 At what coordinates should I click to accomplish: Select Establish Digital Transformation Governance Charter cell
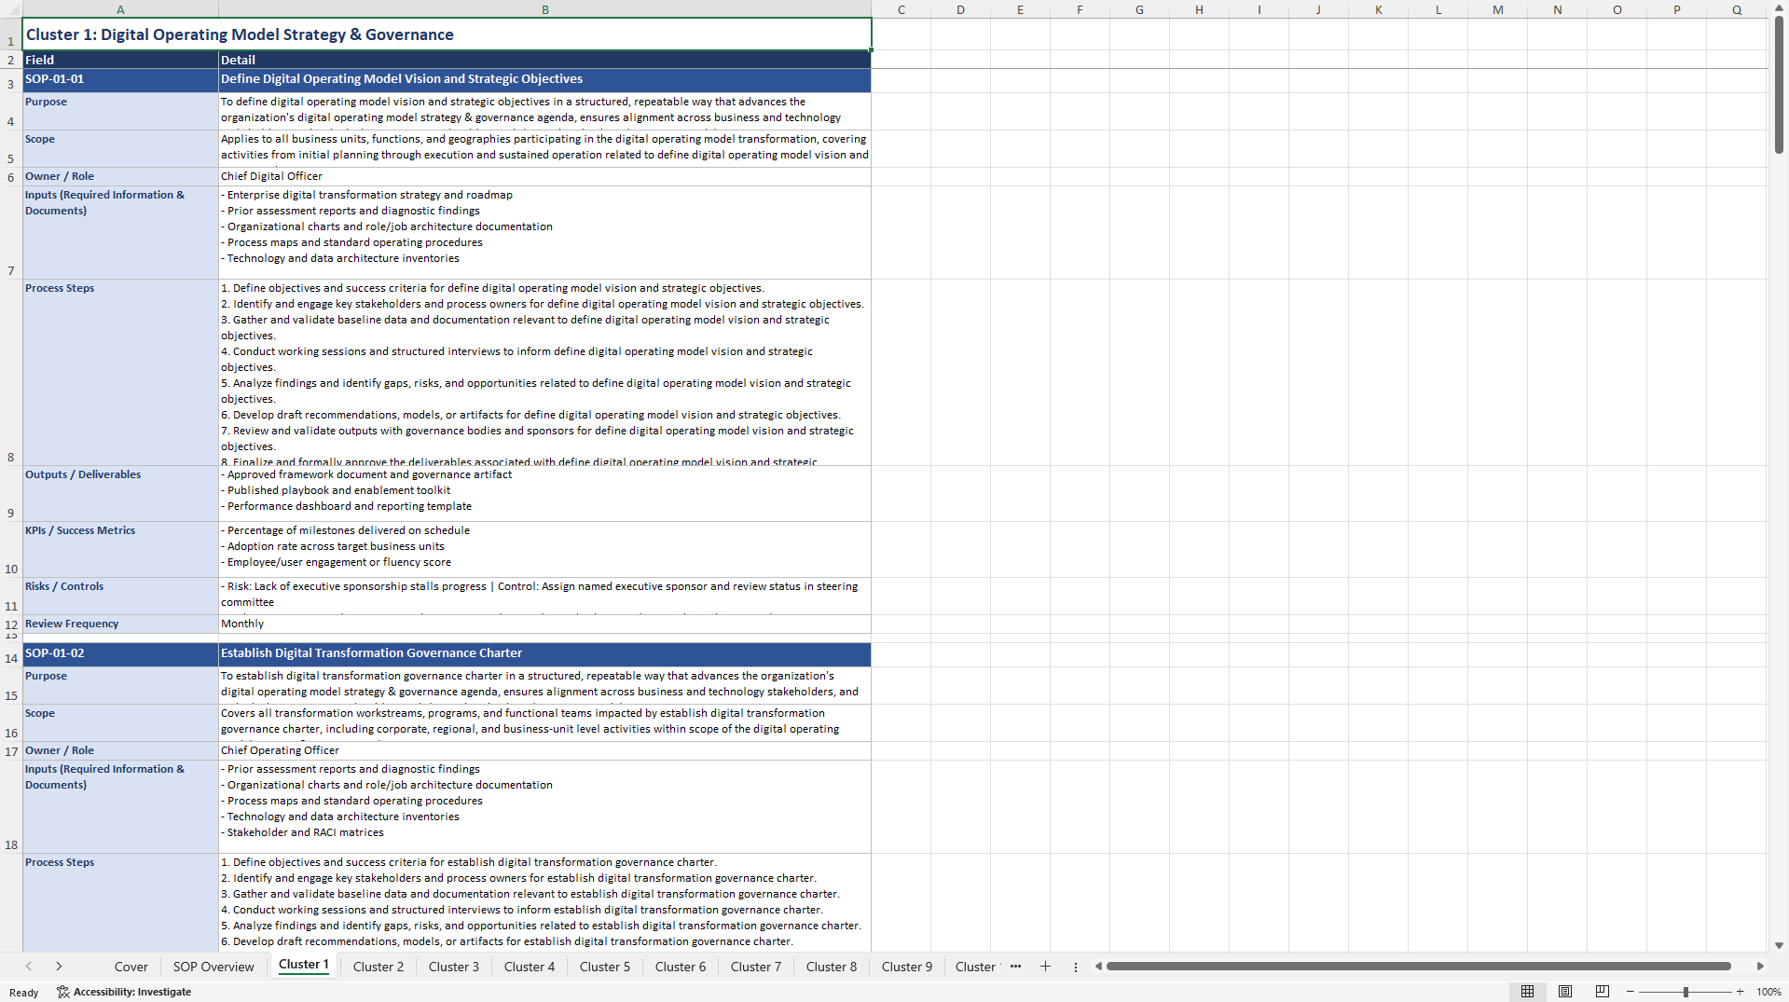(545, 654)
